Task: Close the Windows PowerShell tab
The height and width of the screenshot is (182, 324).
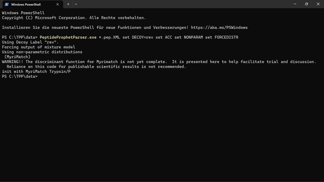Action: pos(58,4)
